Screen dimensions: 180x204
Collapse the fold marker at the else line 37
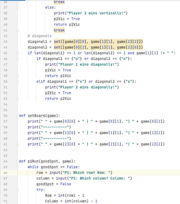click(x=17, y=8)
